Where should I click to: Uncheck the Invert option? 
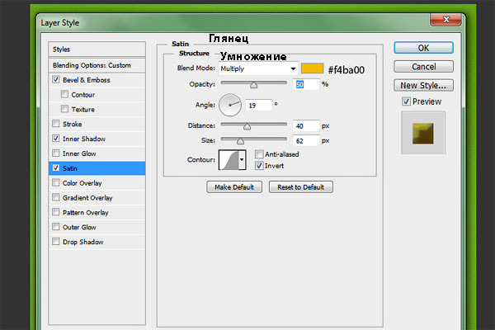coord(259,166)
